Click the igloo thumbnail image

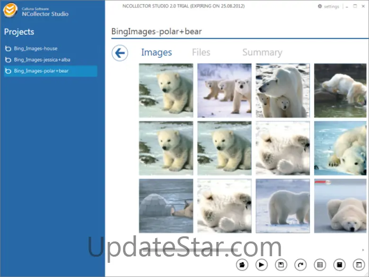click(166, 206)
